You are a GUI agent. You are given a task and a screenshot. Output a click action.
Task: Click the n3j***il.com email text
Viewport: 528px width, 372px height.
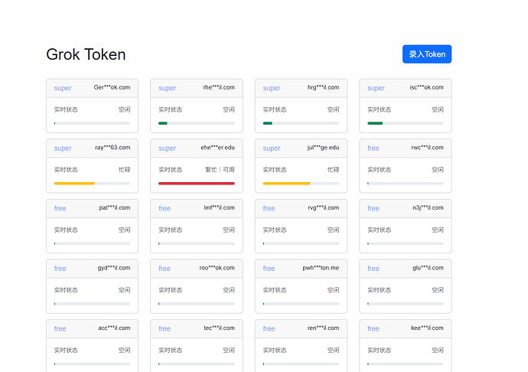click(x=428, y=207)
